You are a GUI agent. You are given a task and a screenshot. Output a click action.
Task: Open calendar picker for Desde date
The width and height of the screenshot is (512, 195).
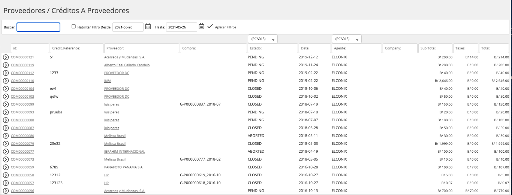click(148, 26)
